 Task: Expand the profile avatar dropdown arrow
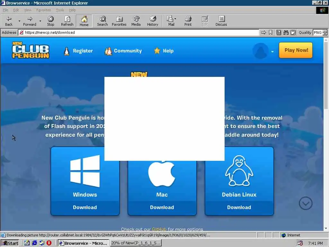click(x=272, y=52)
